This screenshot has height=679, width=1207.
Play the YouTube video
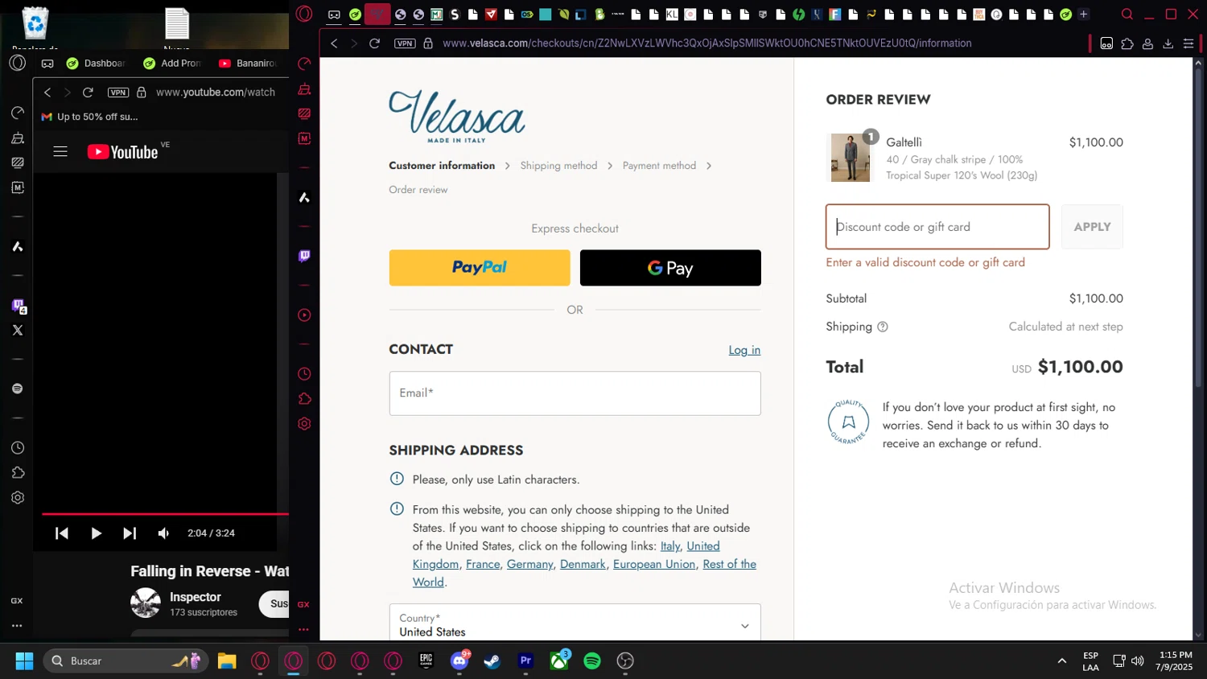coord(96,533)
